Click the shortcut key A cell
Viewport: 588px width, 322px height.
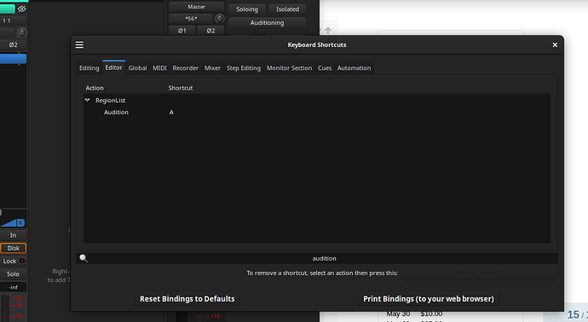(171, 112)
